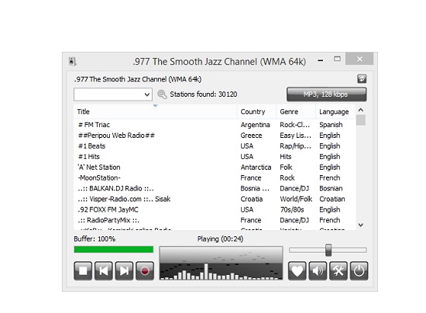Image resolution: width=426 pixels, height=313 pixels.
Task: Click the '70s/80s' genre cell
Action: (292, 209)
